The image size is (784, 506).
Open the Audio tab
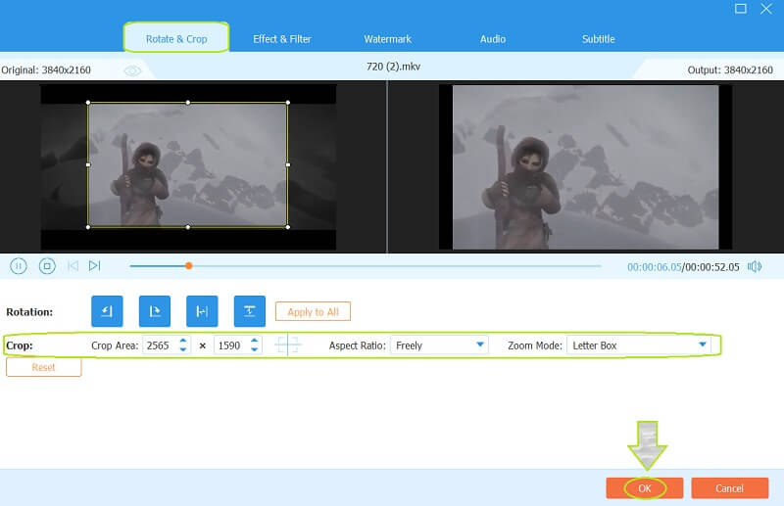point(493,39)
